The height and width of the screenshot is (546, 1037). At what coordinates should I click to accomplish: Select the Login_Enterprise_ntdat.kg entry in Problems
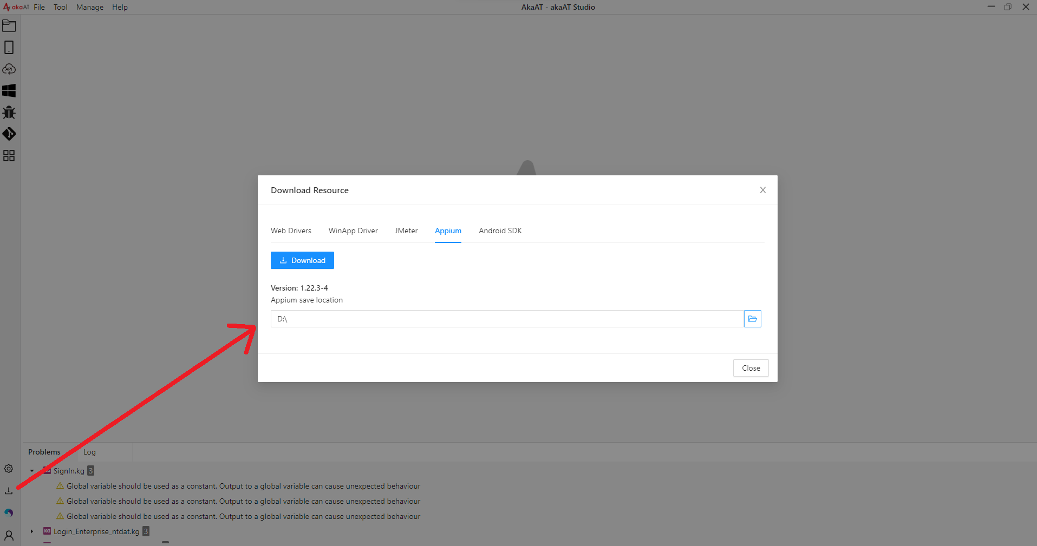coord(96,531)
